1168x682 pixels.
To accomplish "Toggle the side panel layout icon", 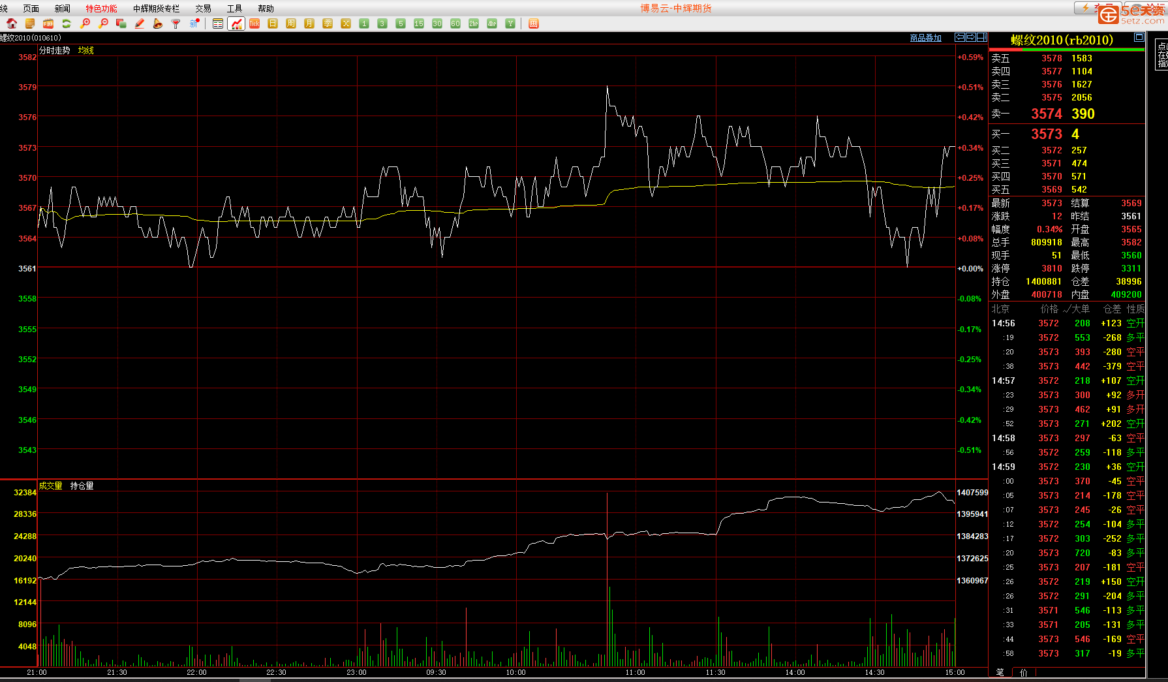I will click(x=982, y=38).
